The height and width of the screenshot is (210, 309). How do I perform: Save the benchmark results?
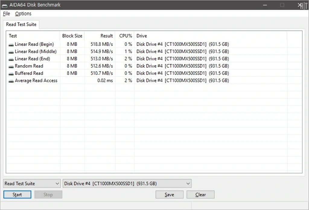click(x=170, y=195)
